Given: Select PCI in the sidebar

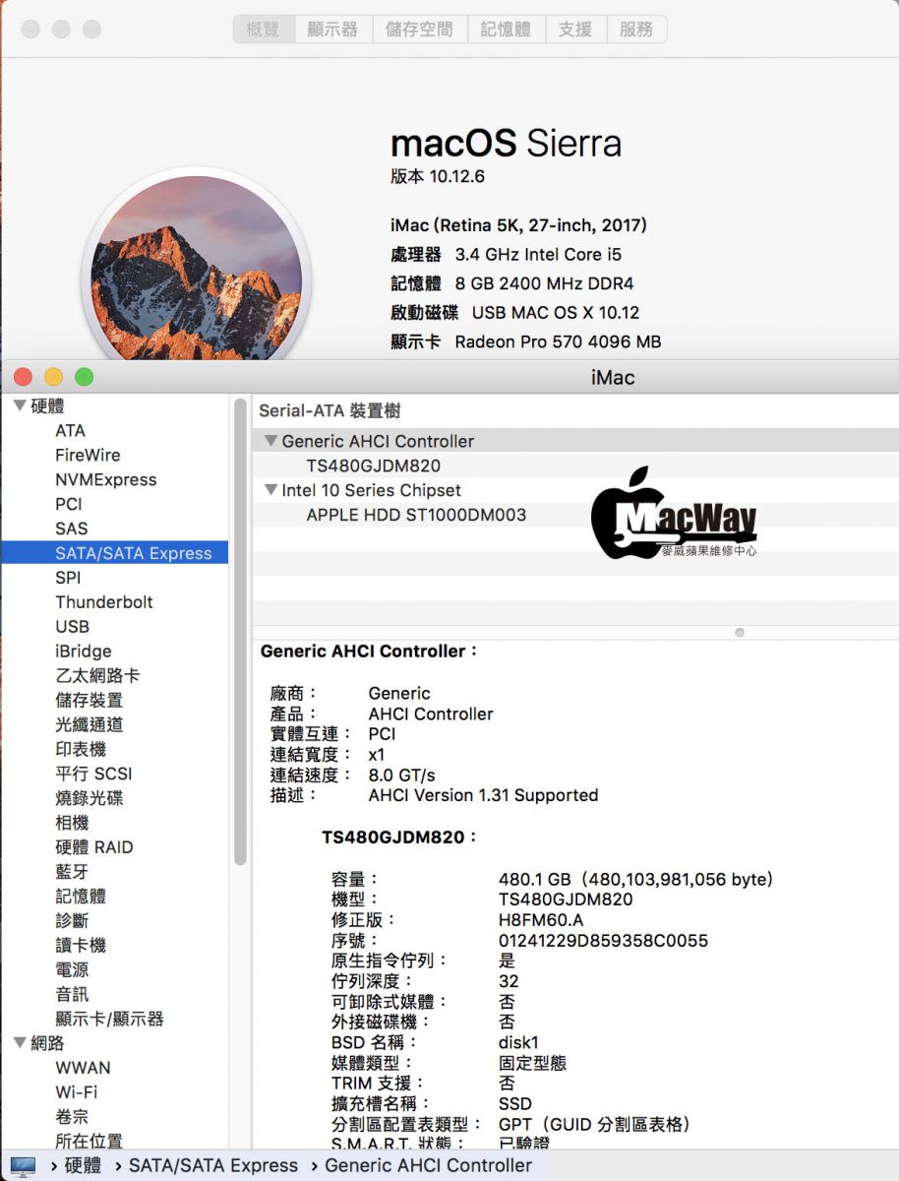Looking at the screenshot, I should [69, 504].
